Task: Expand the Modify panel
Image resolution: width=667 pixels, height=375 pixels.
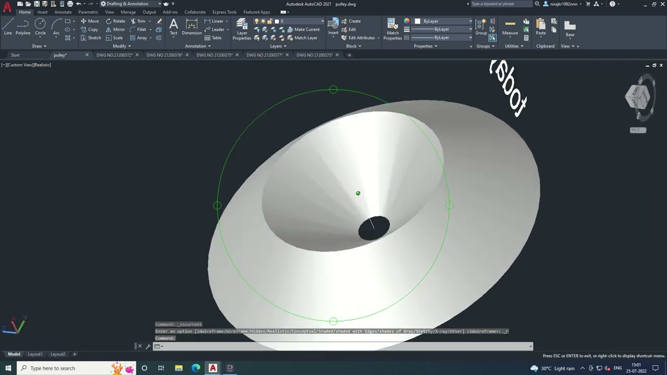Action: click(121, 46)
